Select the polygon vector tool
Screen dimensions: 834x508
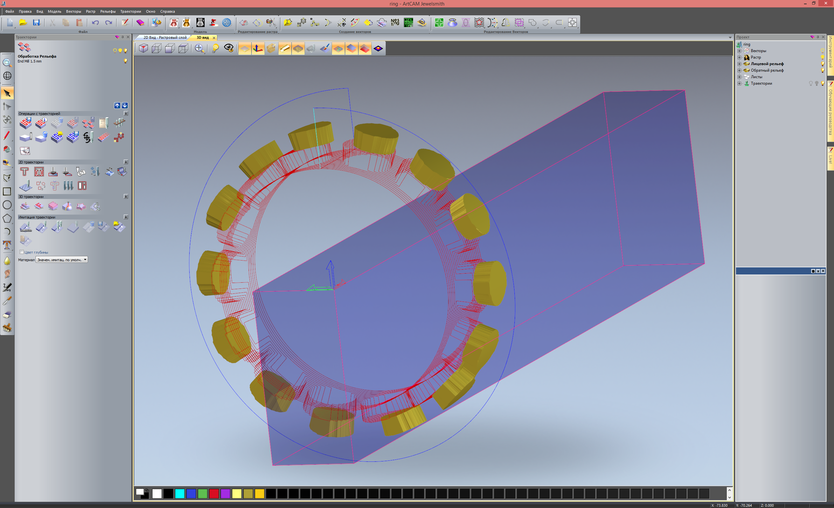[x=7, y=218]
